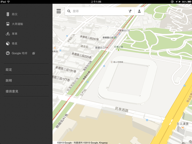Open the user profile icon
The image size is (192, 144).
[139, 11]
